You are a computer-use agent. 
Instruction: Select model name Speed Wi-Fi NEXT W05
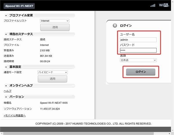[x=54, y=103]
